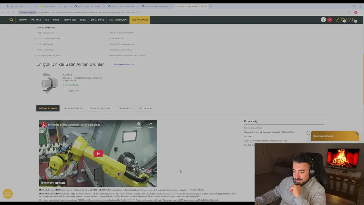Click the site security info chip
This screenshot has width=364, height=205.
(27, 12)
